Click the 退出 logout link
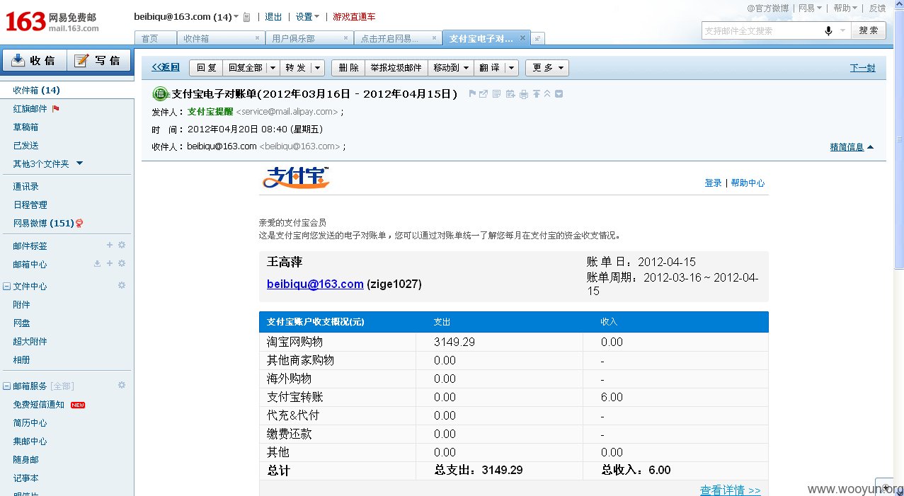This screenshot has width=904, height=496. point(273,17)
